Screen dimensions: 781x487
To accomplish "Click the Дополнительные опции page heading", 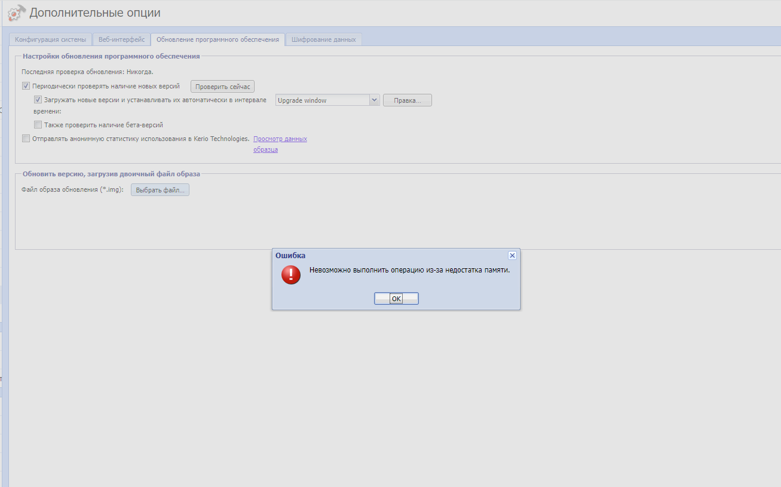I will tap(95, 13).
